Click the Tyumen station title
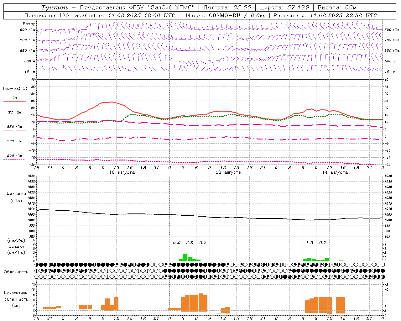401x321 pixels. pyautogui.click(x=54, y=8)
